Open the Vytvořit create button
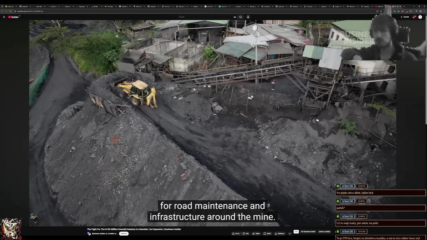 click(x=405, y=17)
